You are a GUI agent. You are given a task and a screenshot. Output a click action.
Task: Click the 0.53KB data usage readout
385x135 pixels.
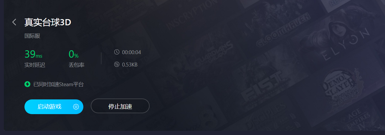pos(130,64)
